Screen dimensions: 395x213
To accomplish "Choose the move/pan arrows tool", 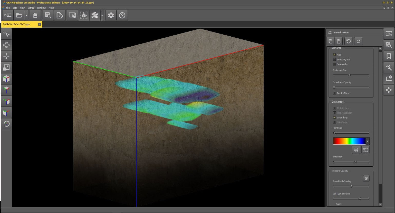I will tap(6, 56).
